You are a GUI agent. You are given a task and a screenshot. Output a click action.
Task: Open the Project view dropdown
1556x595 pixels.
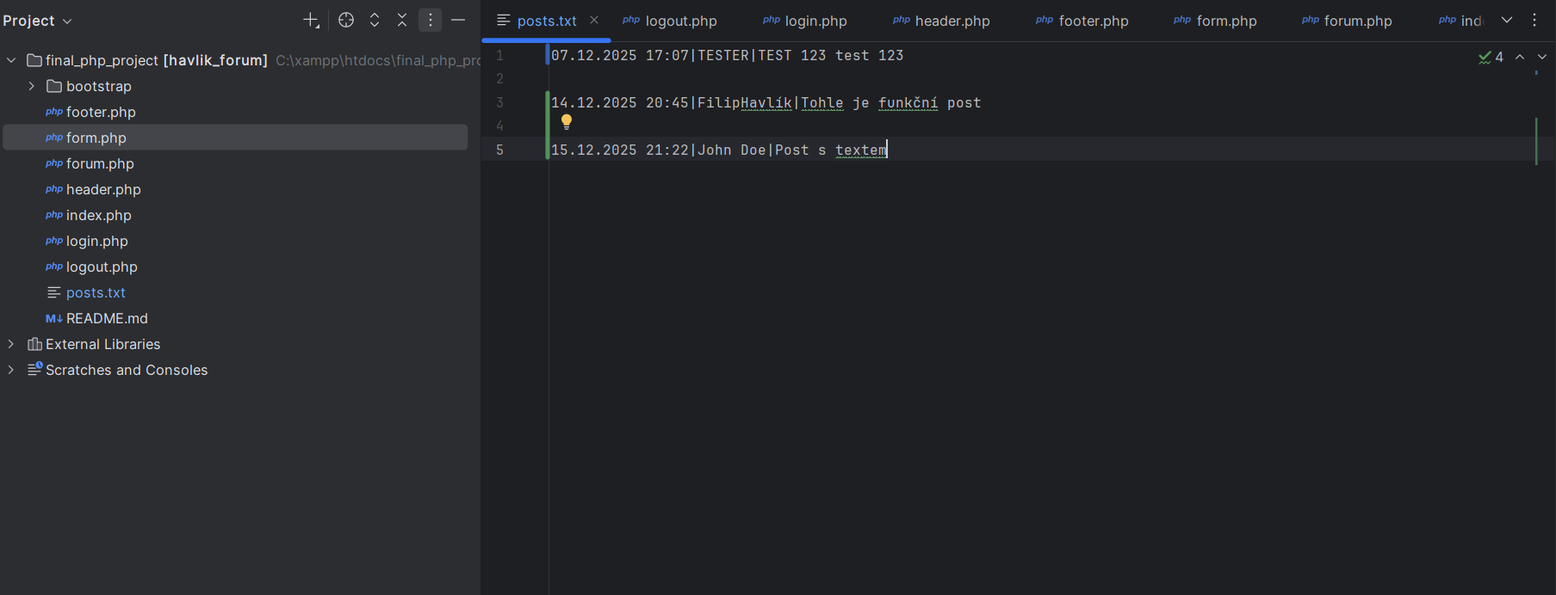[37, 21]
